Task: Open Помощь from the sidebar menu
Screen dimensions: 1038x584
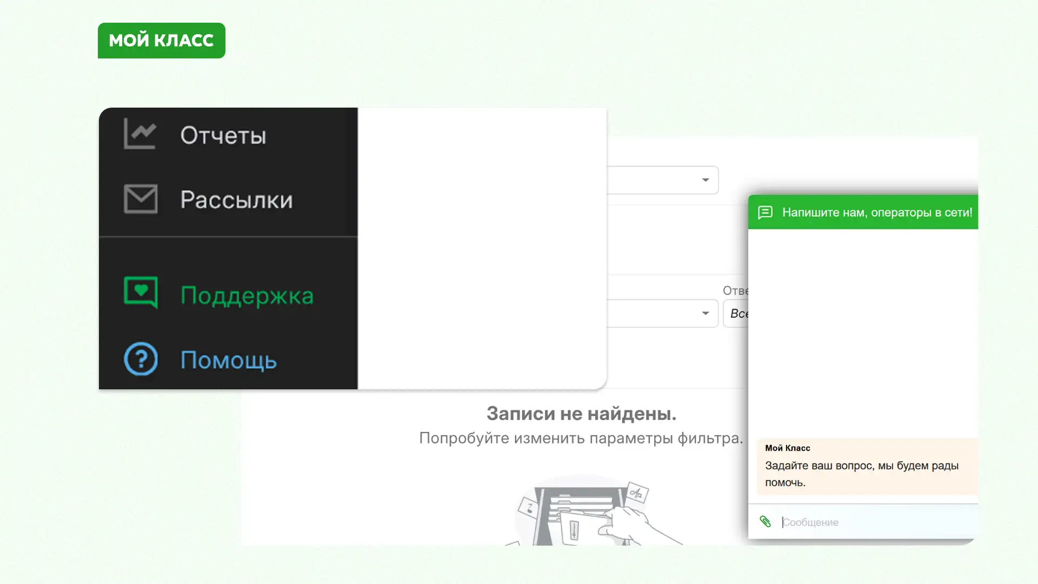Action: pos(229,361)
